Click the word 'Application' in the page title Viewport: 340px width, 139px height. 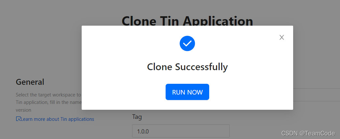point(218,21)
